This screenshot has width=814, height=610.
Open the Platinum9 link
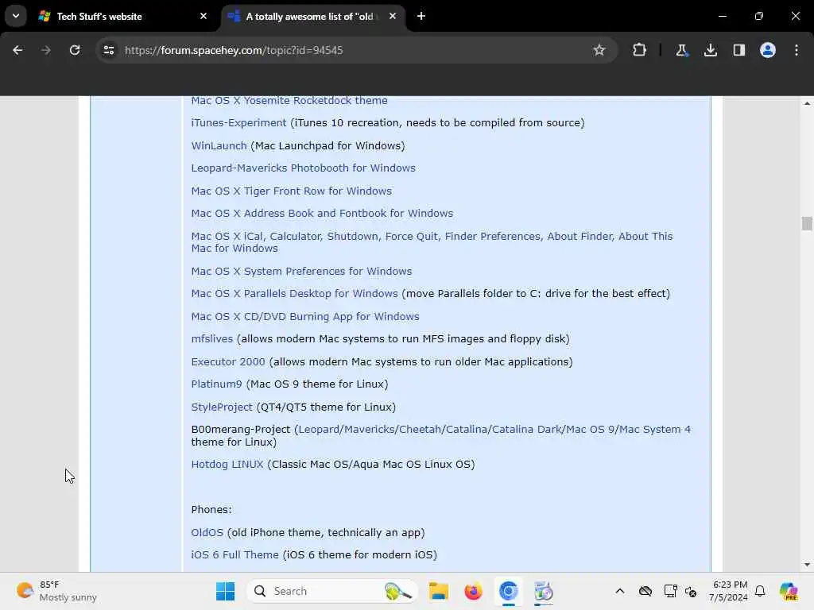point(216,384)
